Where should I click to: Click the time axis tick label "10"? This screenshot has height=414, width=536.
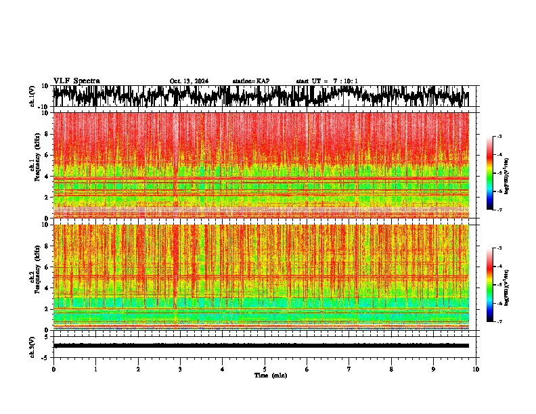(476, 369)
